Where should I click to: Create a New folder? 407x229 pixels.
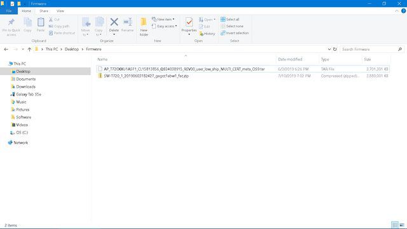(144, 27)
